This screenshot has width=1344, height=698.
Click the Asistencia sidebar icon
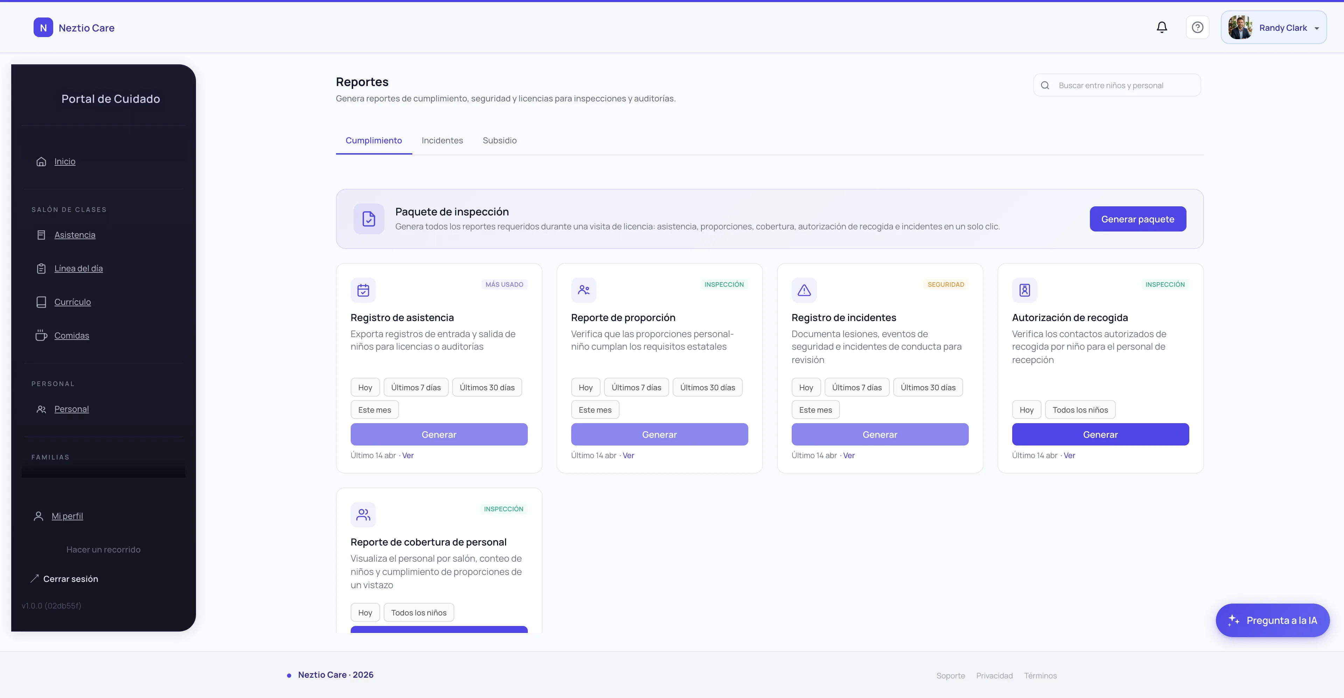click(41, 235)
